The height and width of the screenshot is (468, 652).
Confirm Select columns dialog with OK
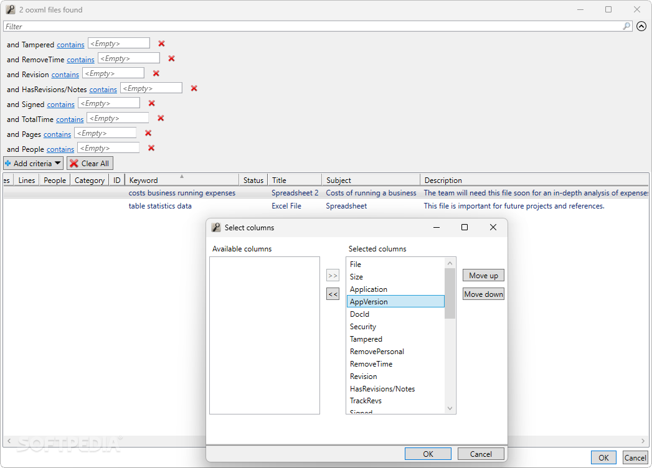click(428, 454)
